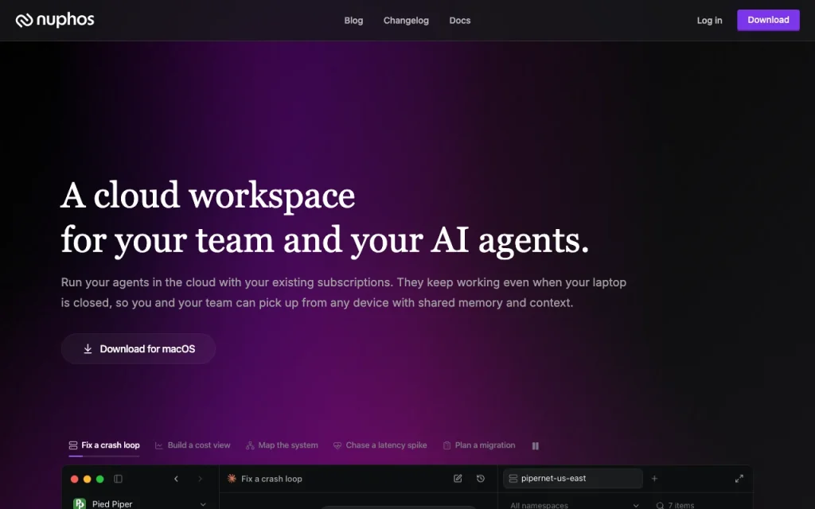Select the Fix a crash loop tab
Viewport: 815px width, 509px height.
104,445
